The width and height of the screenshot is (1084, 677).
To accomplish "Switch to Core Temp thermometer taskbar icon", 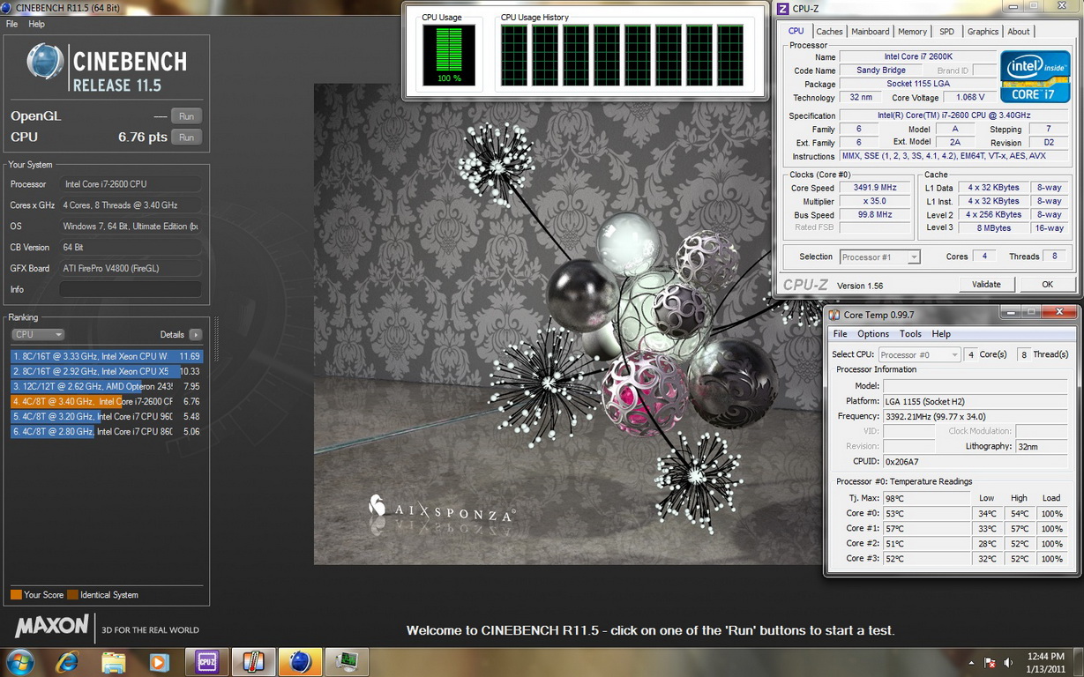I will click(253, 662).
